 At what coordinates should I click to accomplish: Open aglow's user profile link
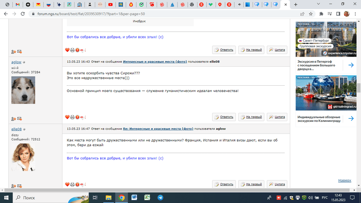pos(16,62)
